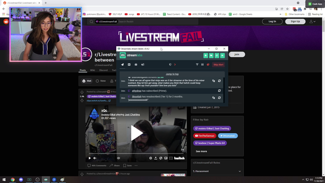The image size is (325, 183).
Task: Open the post more options ellipsis
Action: pyautogui.click(x=136, y=166)
